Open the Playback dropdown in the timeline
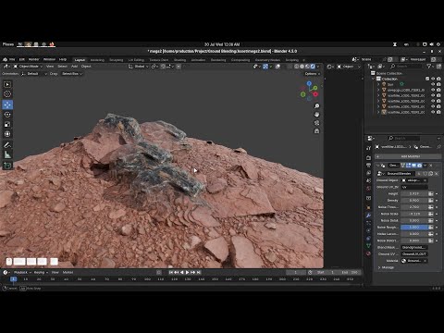 click(22, 272)
